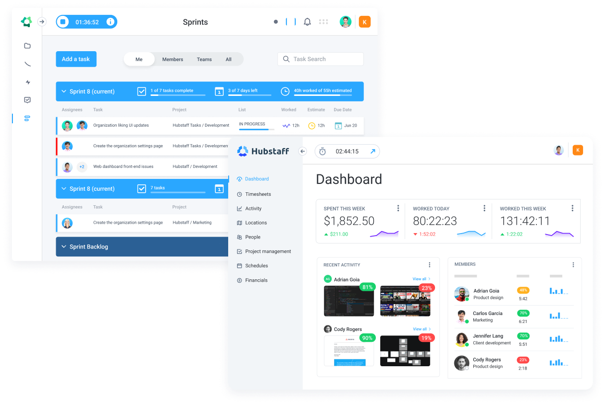Switch to the Teams filter tab

[204, 59]
